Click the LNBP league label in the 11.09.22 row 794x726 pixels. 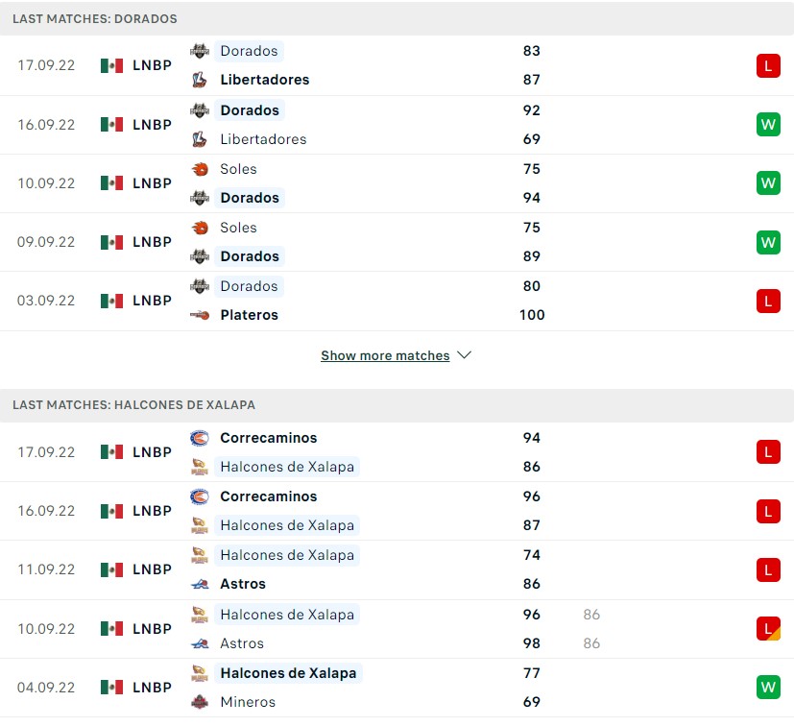[x=152, y=569]
